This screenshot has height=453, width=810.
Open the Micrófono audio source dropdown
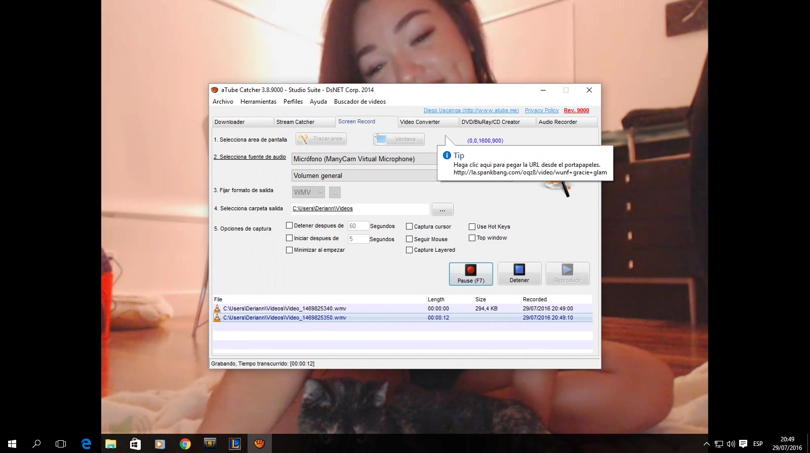364,159
